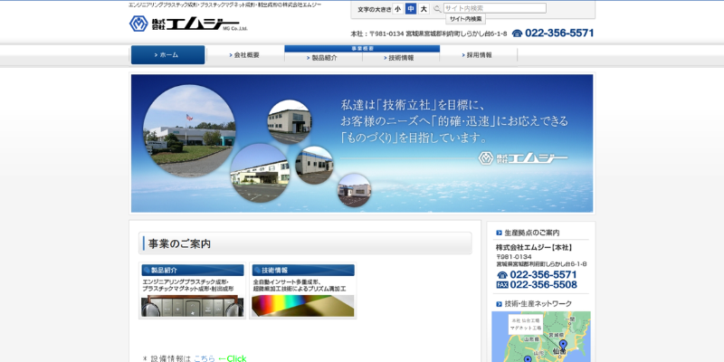Expand the 採用情報 navigation item
This screenshot has width=724, height=362.
479,55
